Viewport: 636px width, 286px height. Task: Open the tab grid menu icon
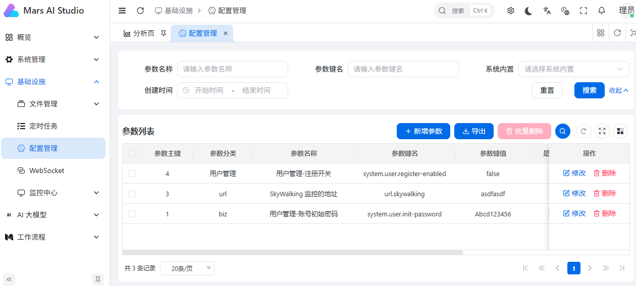601,33
